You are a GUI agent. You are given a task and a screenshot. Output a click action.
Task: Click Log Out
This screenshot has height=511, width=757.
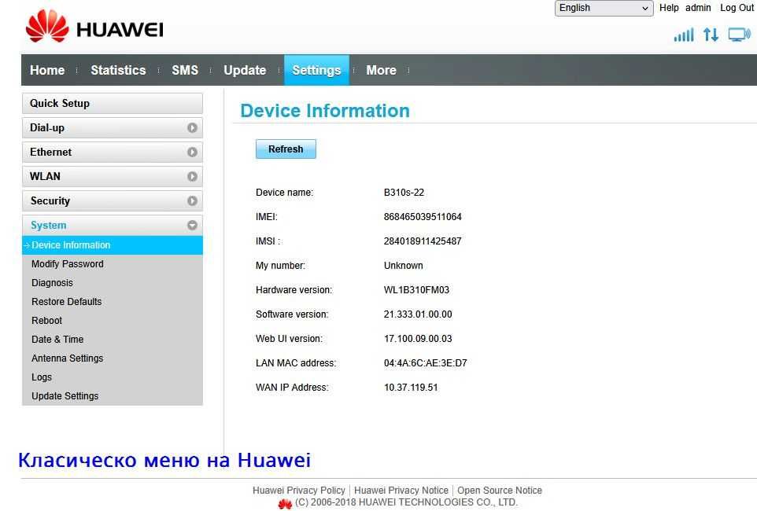(737, 8)
